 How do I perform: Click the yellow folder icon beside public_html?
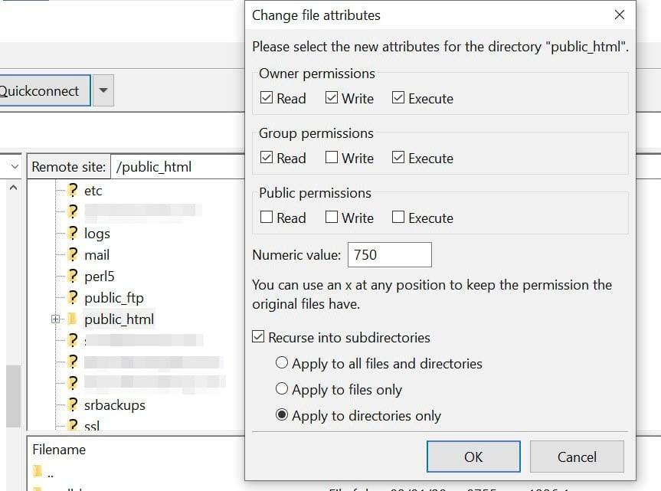tap(73, 319)
